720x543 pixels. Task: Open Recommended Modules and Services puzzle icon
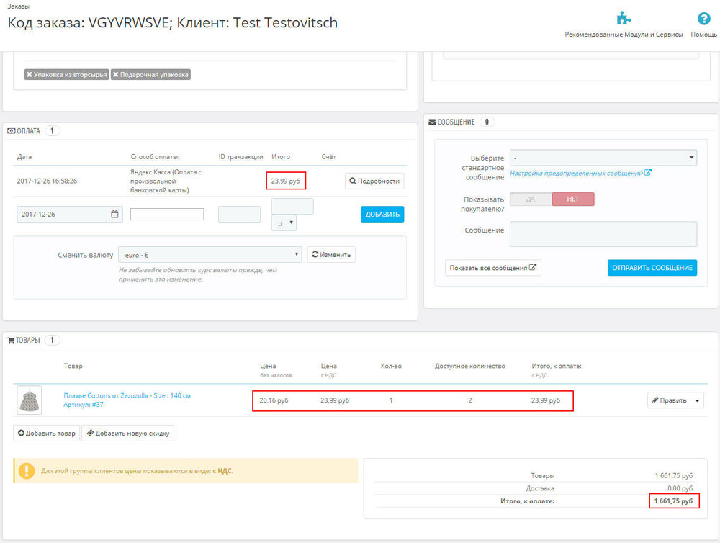(x=623, y=19)
